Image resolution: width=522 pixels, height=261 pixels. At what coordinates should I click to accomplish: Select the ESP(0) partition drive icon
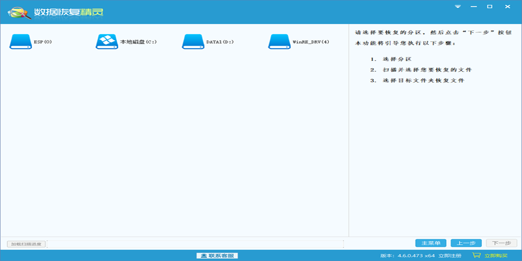(20, 42)
